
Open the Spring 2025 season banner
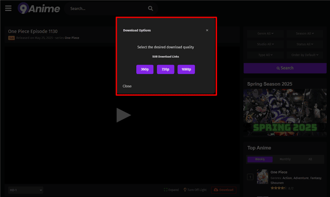pos(285,112)
